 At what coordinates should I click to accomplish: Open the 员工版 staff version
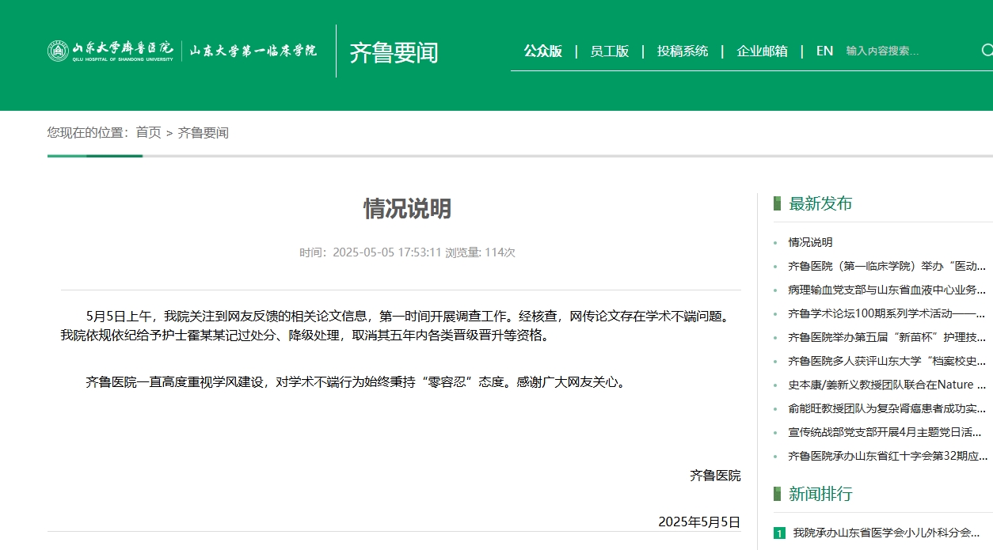pos(609,51)
